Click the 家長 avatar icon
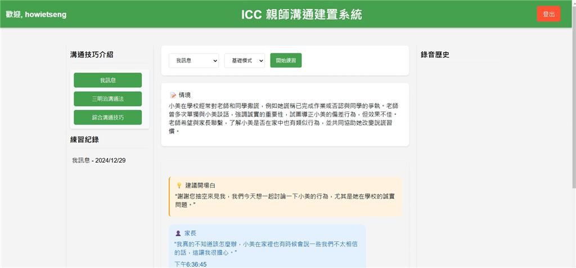The height and width of the screenshot is (268, 576). coord(178,234)
